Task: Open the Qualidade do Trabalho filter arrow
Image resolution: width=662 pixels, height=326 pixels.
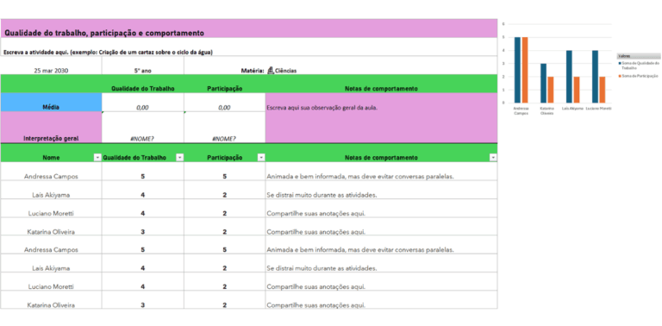Action: click(180, 158)
